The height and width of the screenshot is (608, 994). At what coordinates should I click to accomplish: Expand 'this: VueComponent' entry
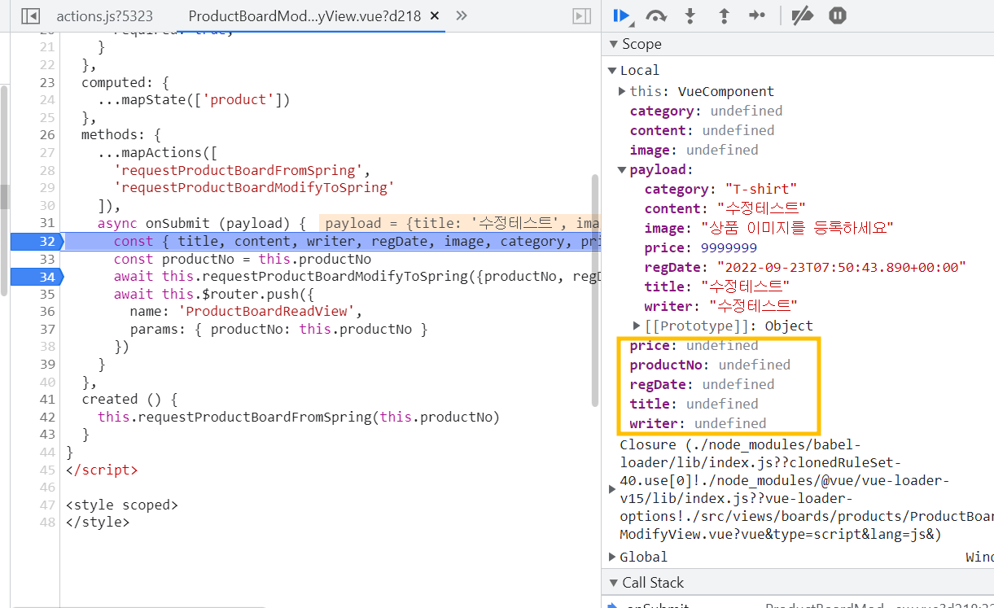pyautogui.click(x=622, y=91)
